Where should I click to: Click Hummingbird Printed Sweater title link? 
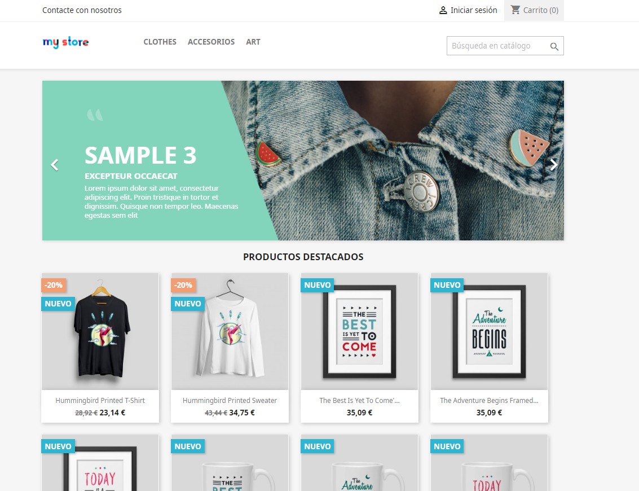[230, 401]
